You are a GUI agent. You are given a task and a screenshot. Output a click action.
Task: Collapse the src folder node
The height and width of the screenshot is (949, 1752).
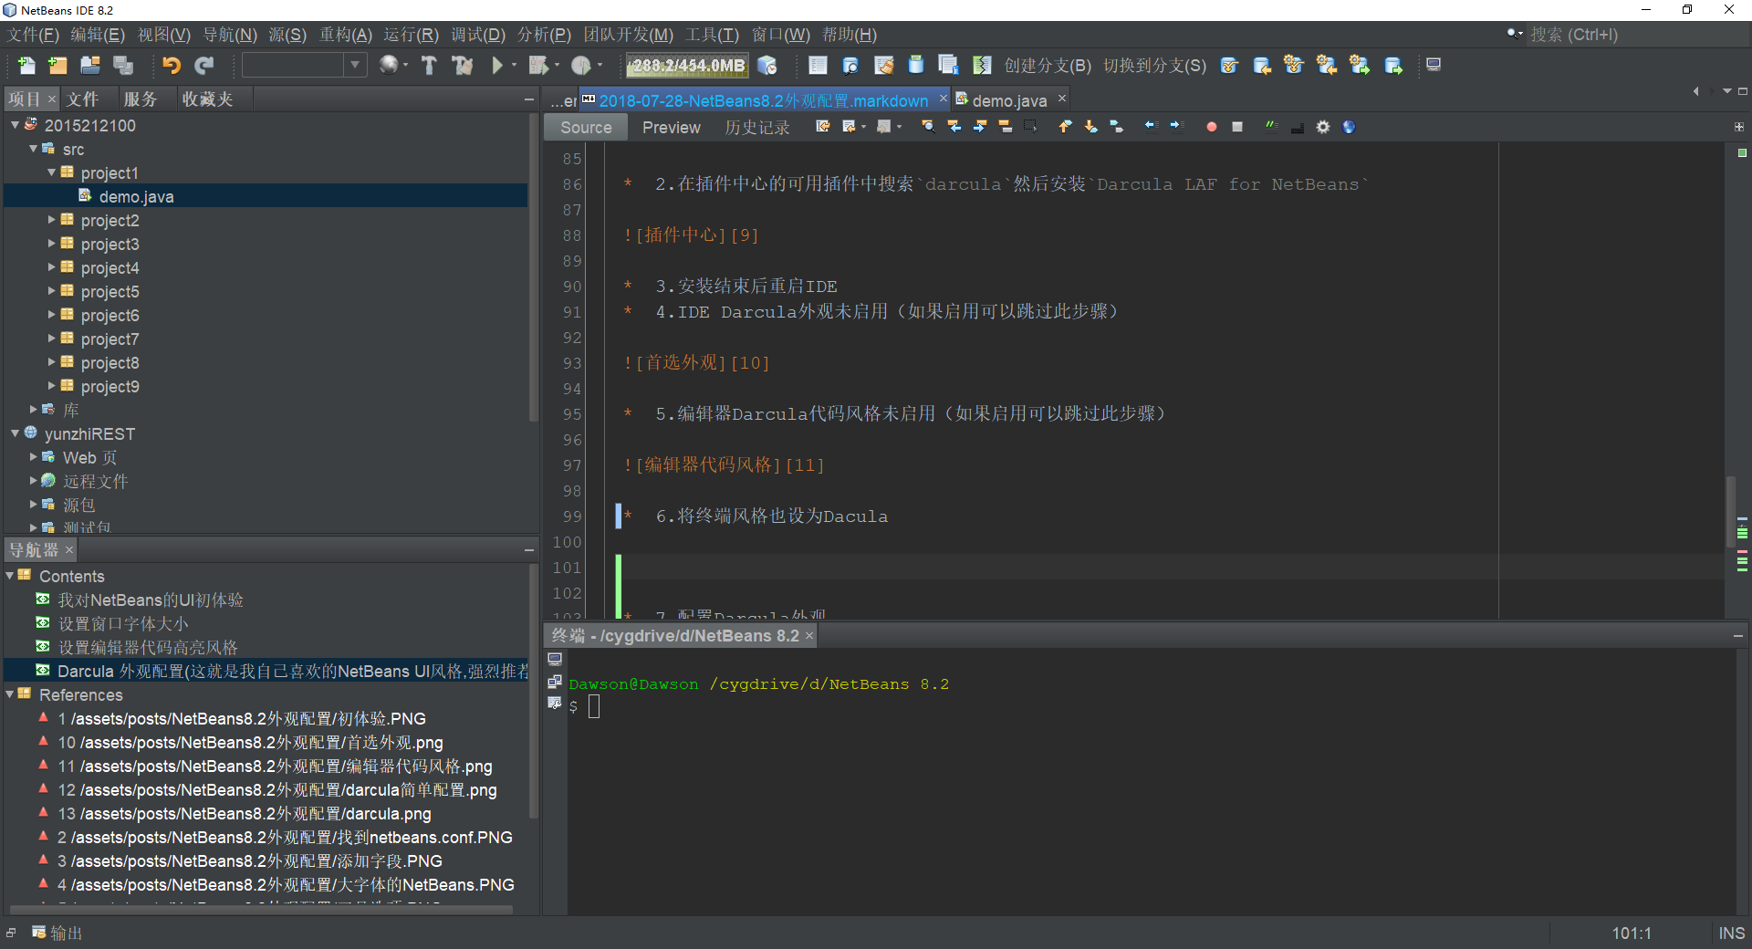[34, 149]
